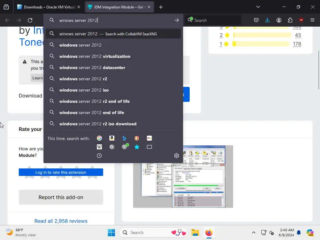
Task: Search this time with Amazon icon
Action: point(112,138)
